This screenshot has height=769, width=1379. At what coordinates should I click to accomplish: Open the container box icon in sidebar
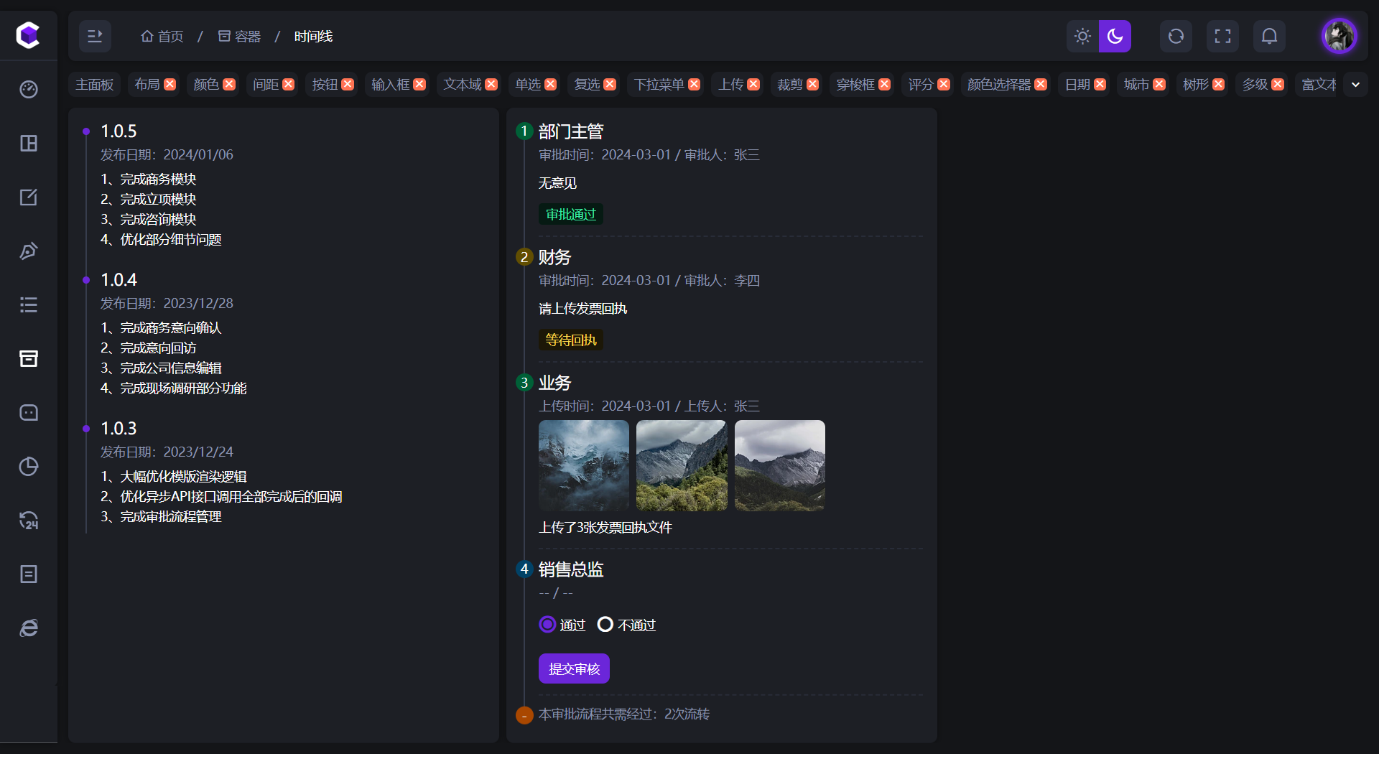click(x=29, y=358)
